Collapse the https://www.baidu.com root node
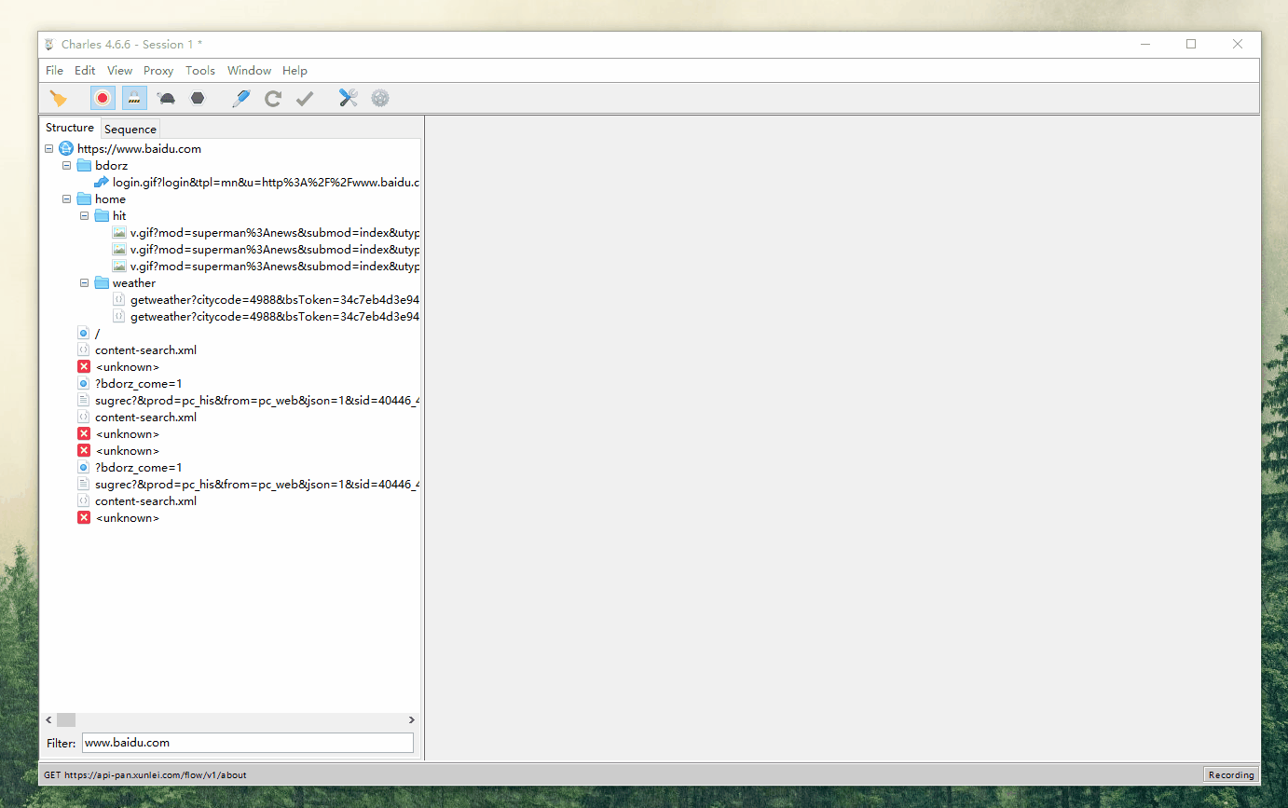This screenshot has height=808, width=1288. 48,149
